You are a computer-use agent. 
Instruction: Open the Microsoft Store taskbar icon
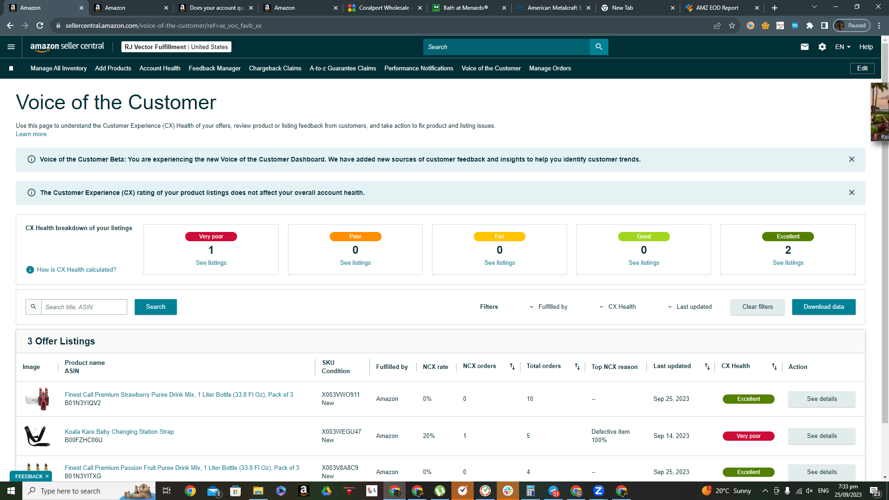tap(235, 491)
